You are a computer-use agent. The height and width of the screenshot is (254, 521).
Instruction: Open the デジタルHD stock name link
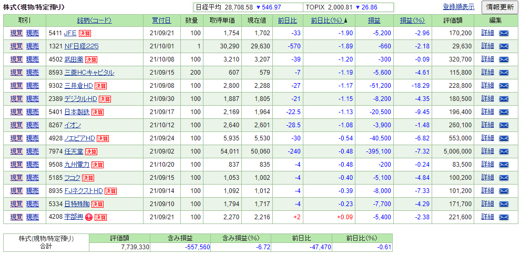pyautogui.click(x=80, y=99)
